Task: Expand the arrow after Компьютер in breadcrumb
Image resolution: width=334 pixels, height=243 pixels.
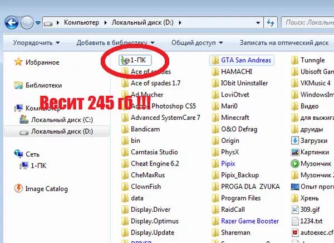Action: pyautogui.click(x=106, y=23)
